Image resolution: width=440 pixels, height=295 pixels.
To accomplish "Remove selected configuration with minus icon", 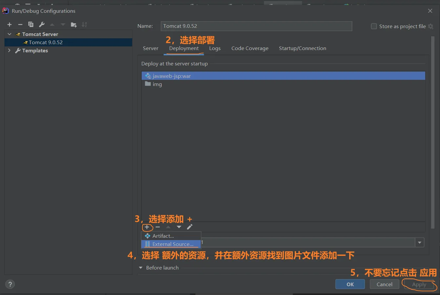I will click(x=20, y=25).
